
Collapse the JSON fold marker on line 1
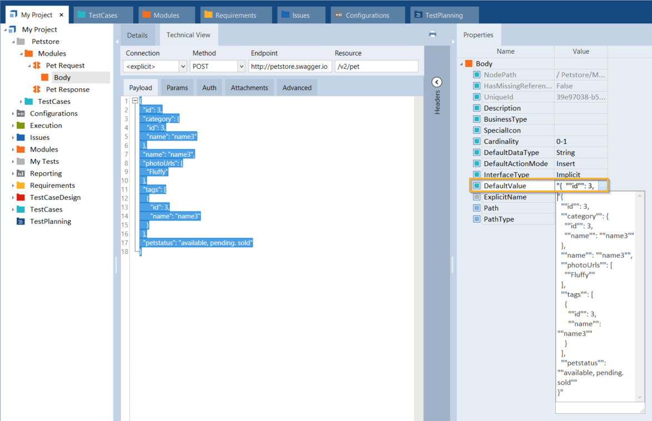135,101
